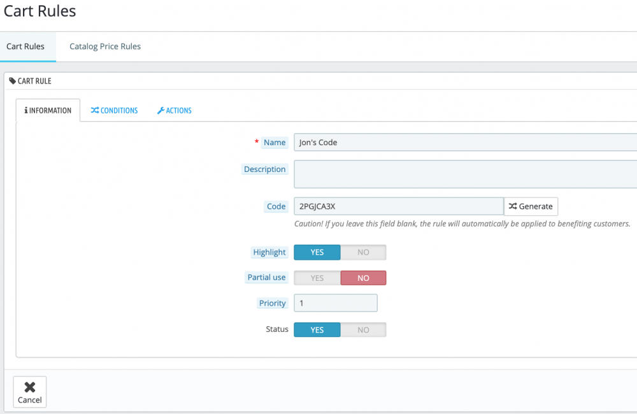Set Status to NO
The width and height of the screenshot is (637, 414).
click(363, 330)
